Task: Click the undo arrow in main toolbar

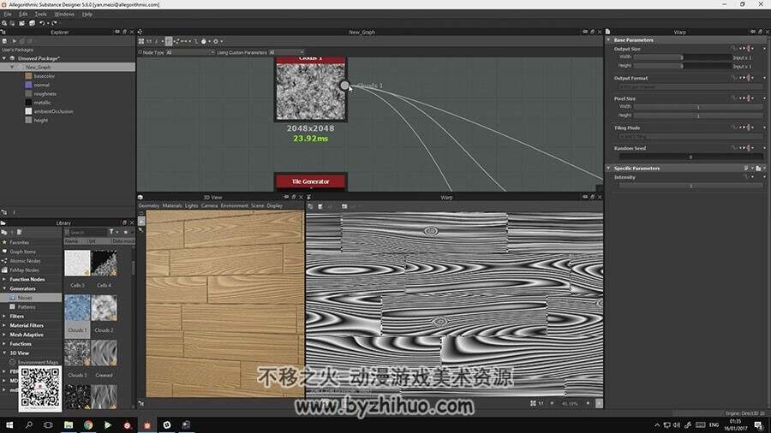Action: (42, 23)
